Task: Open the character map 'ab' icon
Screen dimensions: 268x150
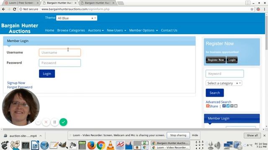Action: coord(73,145)
